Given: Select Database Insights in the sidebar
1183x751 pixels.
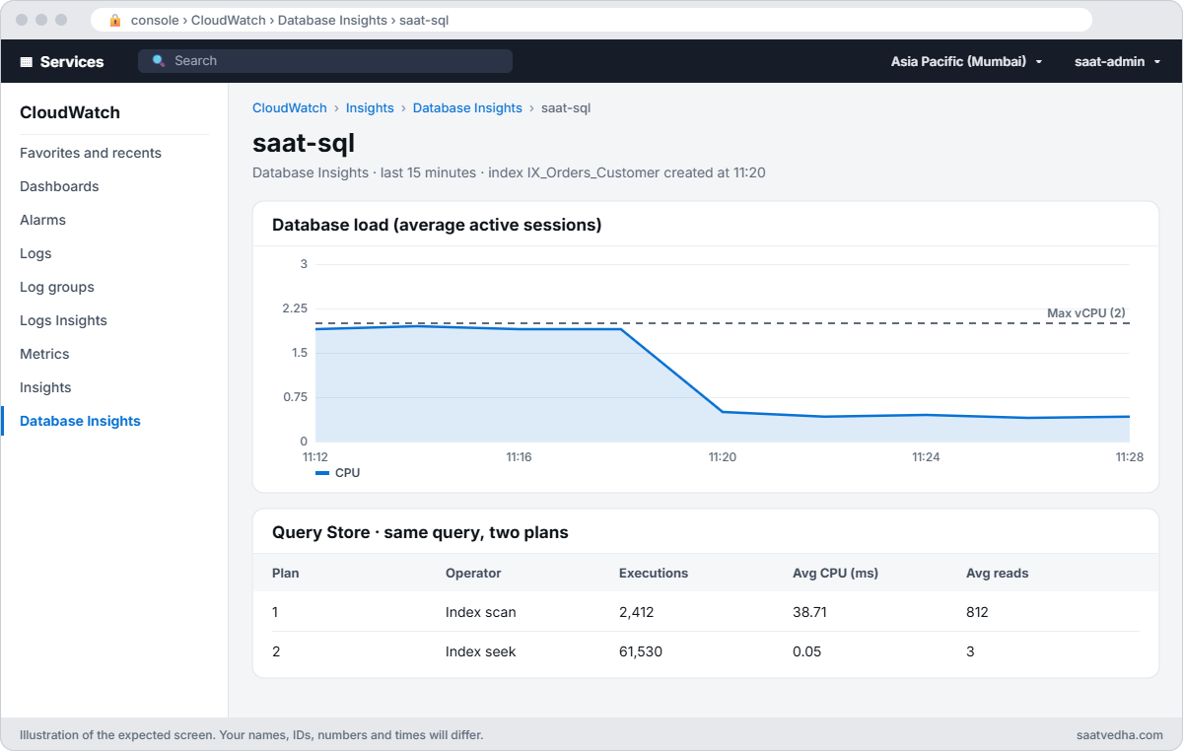Looking at the screenshot, I should point(80,421).
